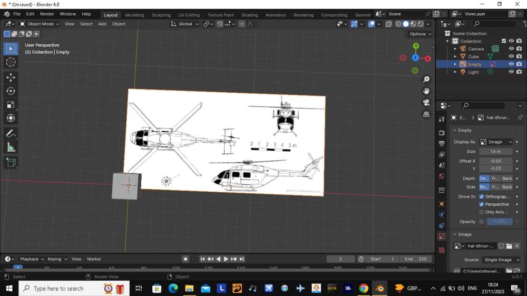This screenshot has width=527, height=296.
Task: Open the Object Mode dropdown
Action: (x=40, y=24)
